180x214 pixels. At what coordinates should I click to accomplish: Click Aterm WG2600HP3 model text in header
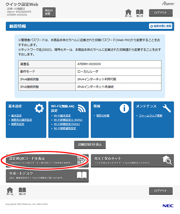19,12
